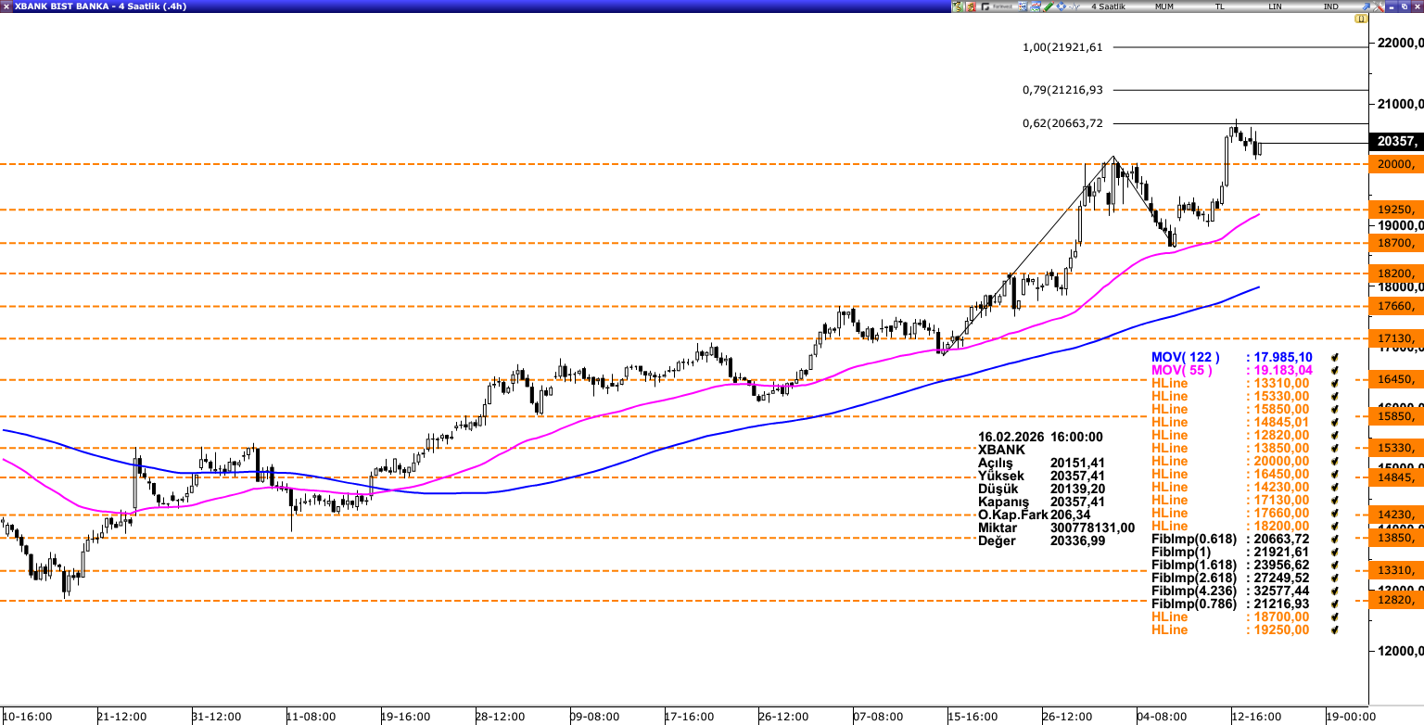Click the 20357 current price label on axis
Screen dimensions: 1424x725
1395,142
